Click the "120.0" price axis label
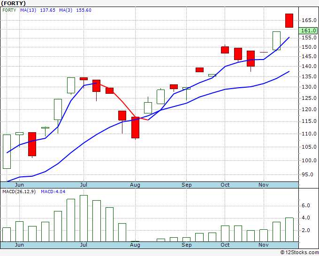The height and width of the screenshot is (256, 319). click(x=309, y=109)
